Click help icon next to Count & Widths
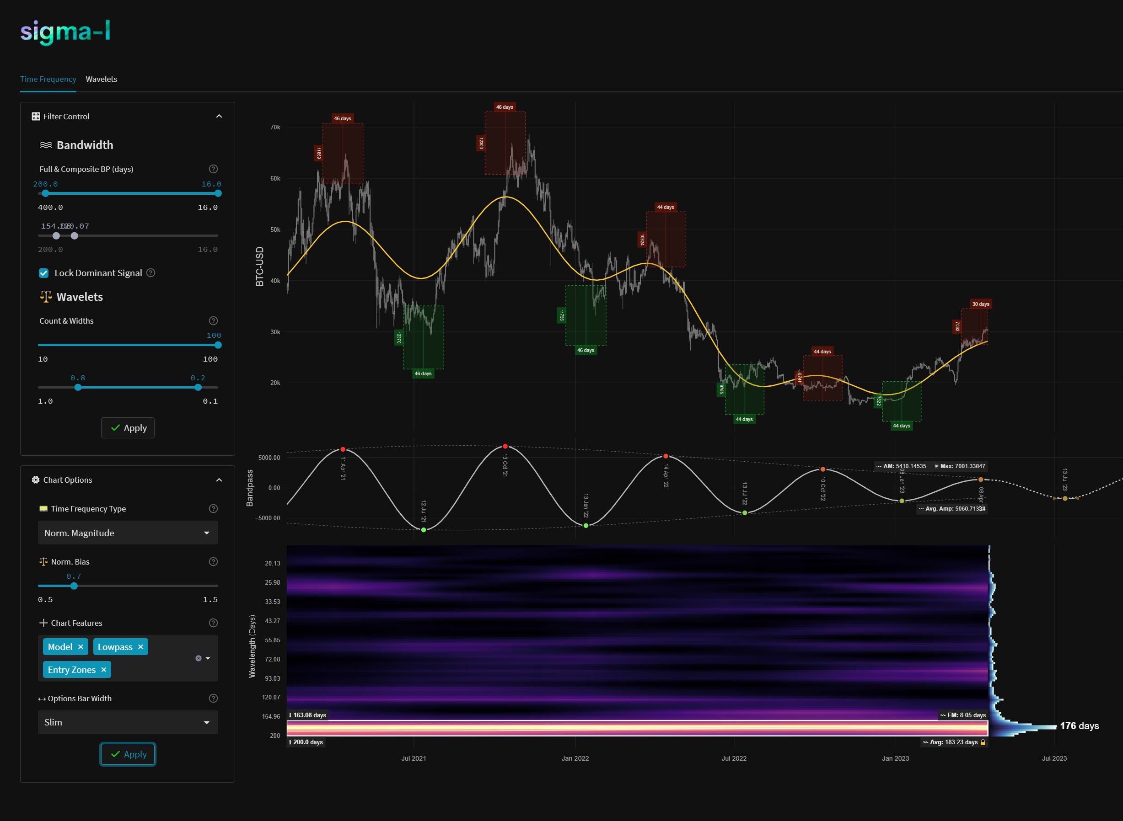 (213, 320)
